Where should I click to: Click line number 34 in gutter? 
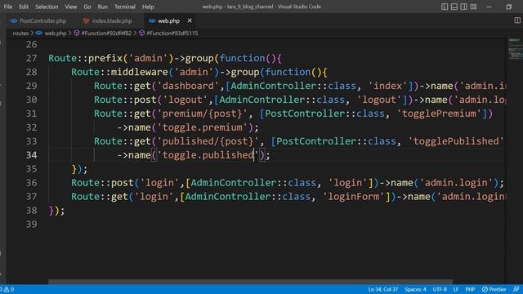pos(31,155)
